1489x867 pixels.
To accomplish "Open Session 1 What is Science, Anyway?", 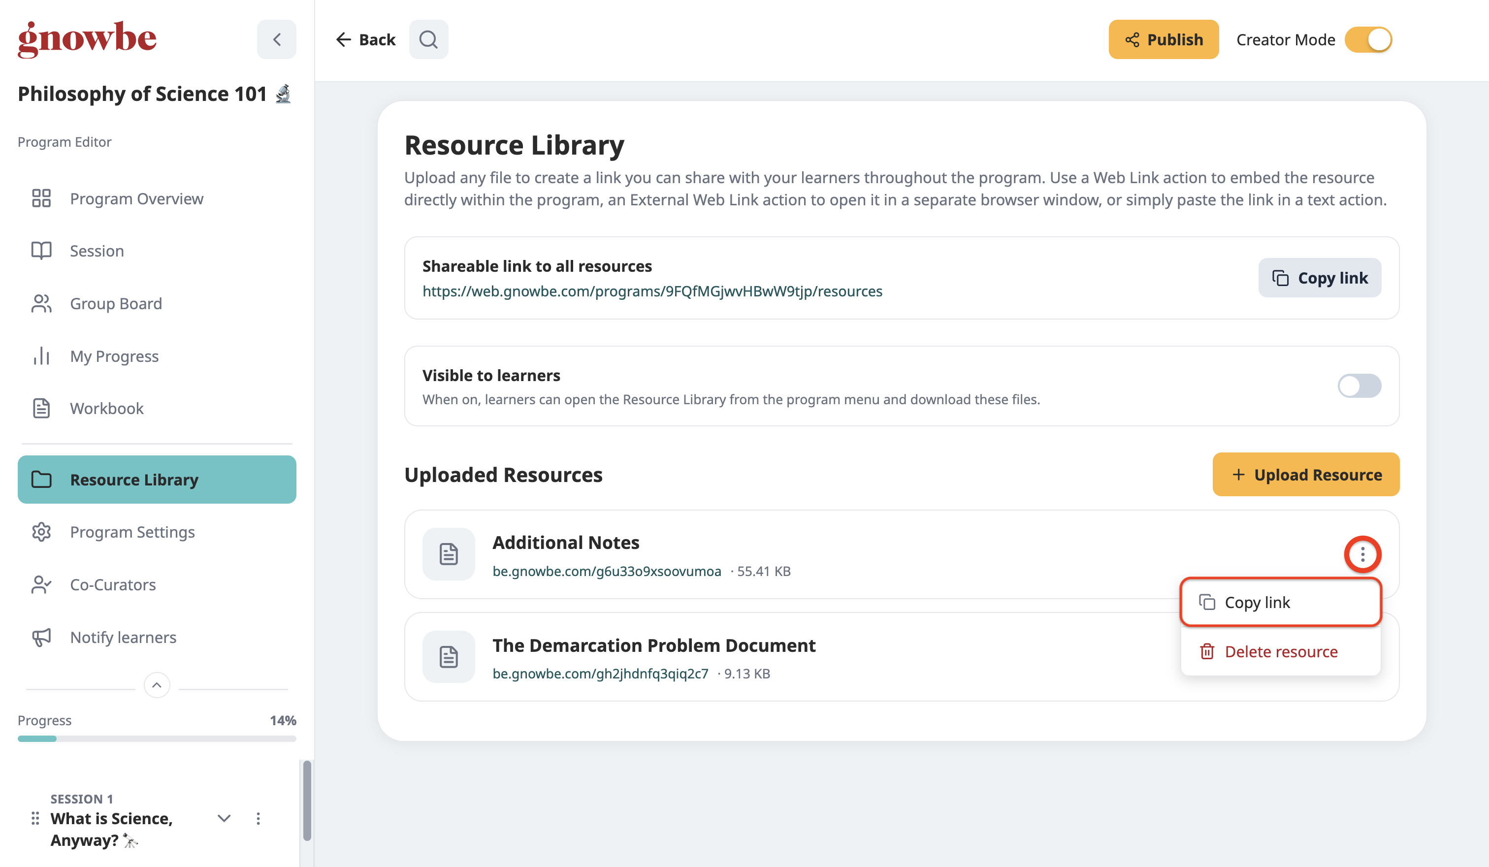I will pyautogui.click(x=112, y=829).
